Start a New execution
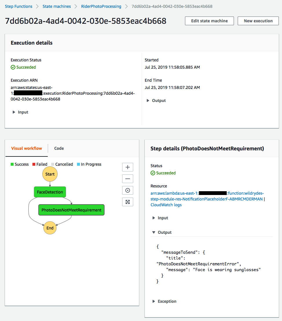 click(x=258, y=21)
